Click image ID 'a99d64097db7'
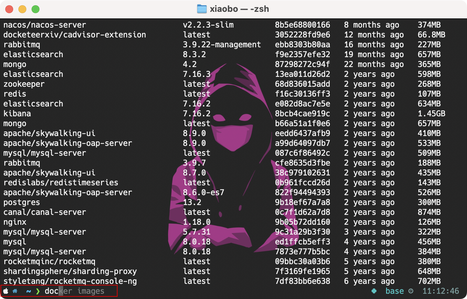 tap(303, 143)
